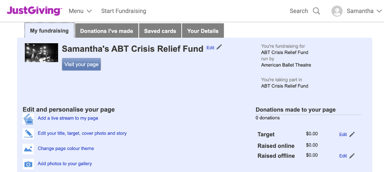Click the search magnifier icon
384x172 pixels.
click(x=317, y=11)
